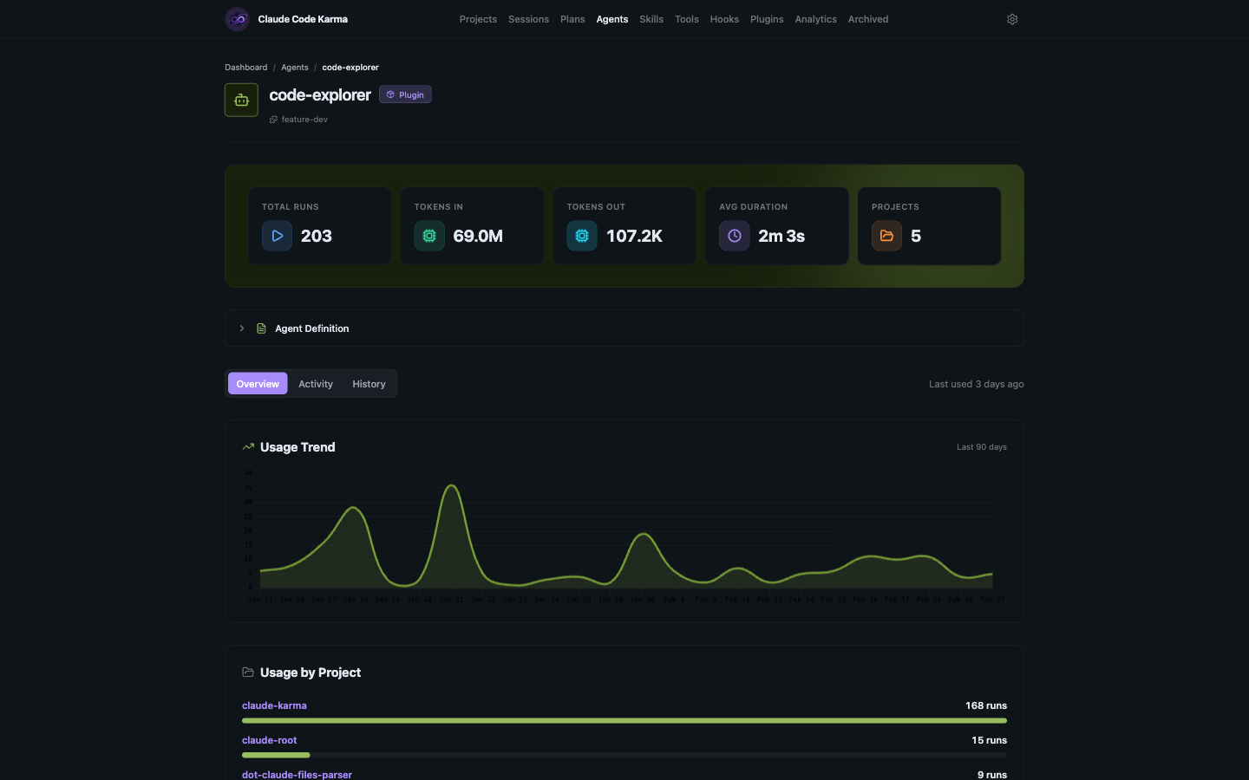Click the code-explorer page heading
This screenshot has width=1249, height=780.
320,94
